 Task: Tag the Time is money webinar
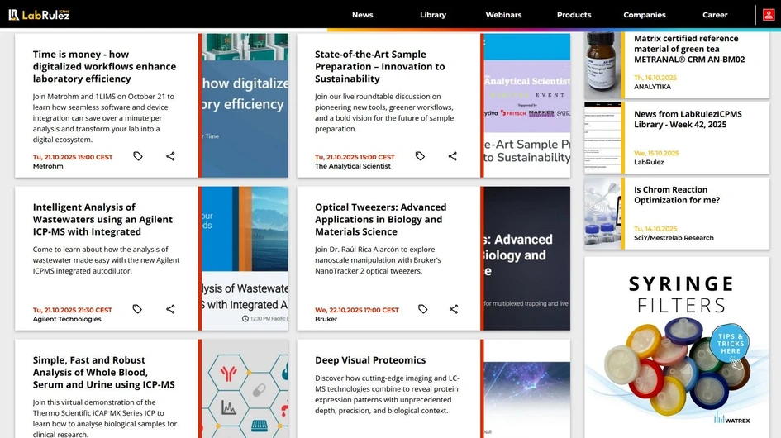click(138, 156)
